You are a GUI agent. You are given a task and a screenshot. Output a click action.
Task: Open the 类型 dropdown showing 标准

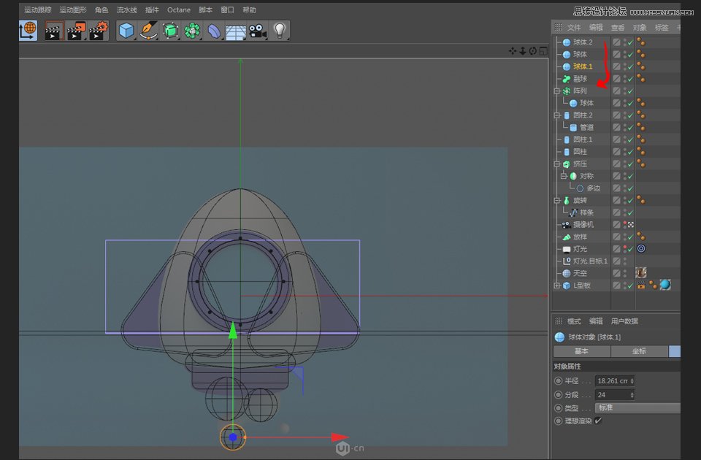639,407
